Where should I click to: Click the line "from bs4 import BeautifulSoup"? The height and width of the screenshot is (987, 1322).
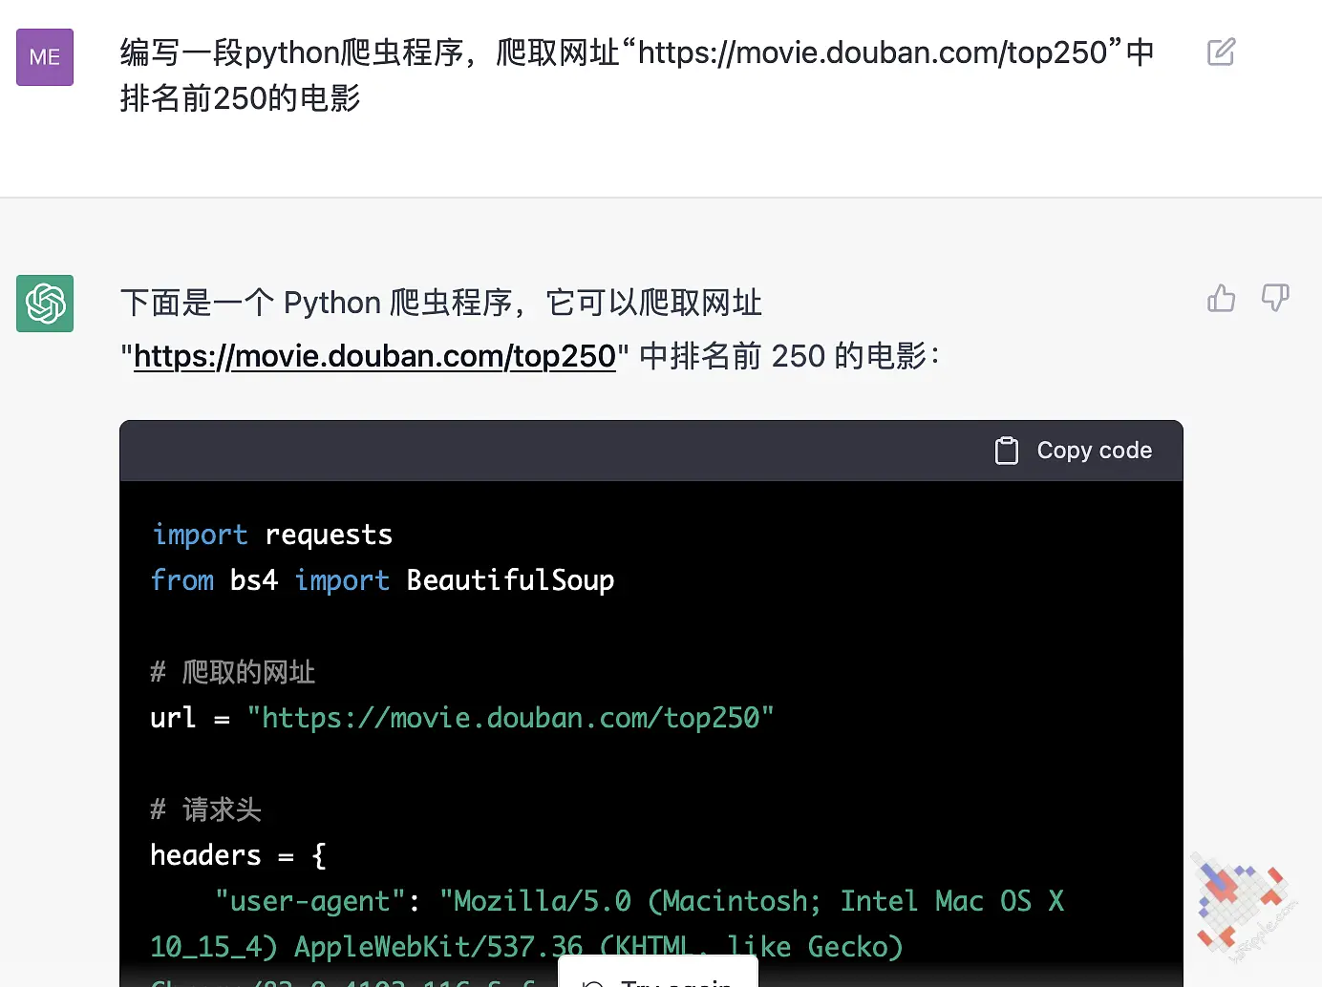[382, 580]
